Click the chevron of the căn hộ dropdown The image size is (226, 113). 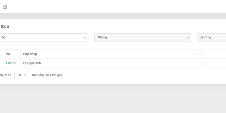[x=85, y=38]
